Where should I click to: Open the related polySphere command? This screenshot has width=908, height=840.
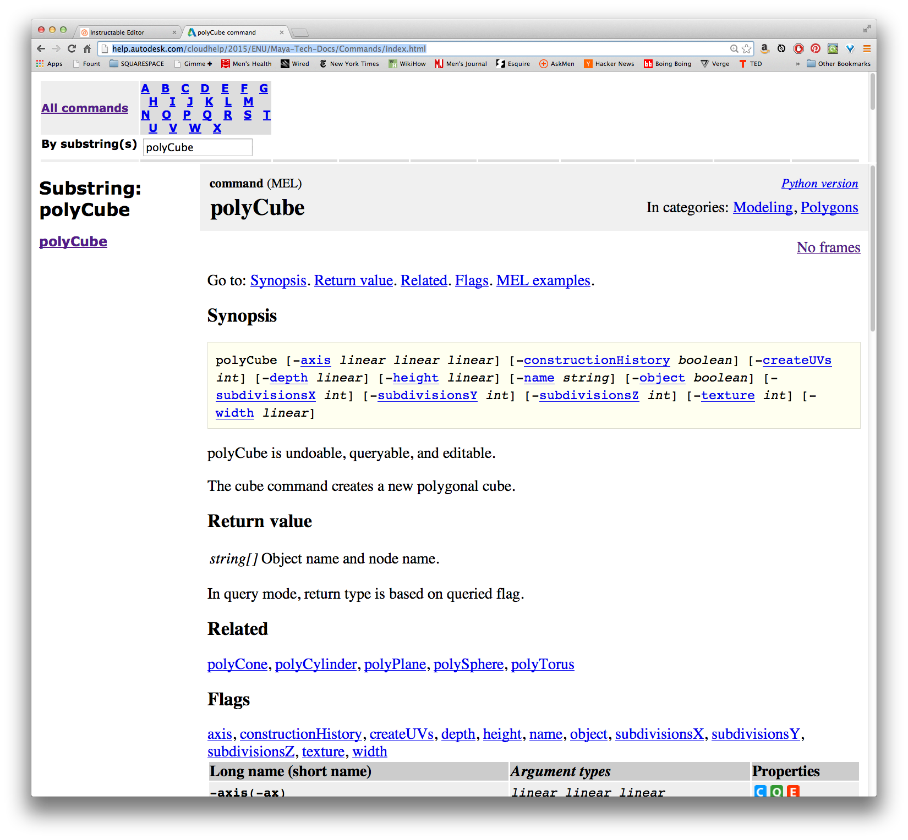(x=468, y=664)
